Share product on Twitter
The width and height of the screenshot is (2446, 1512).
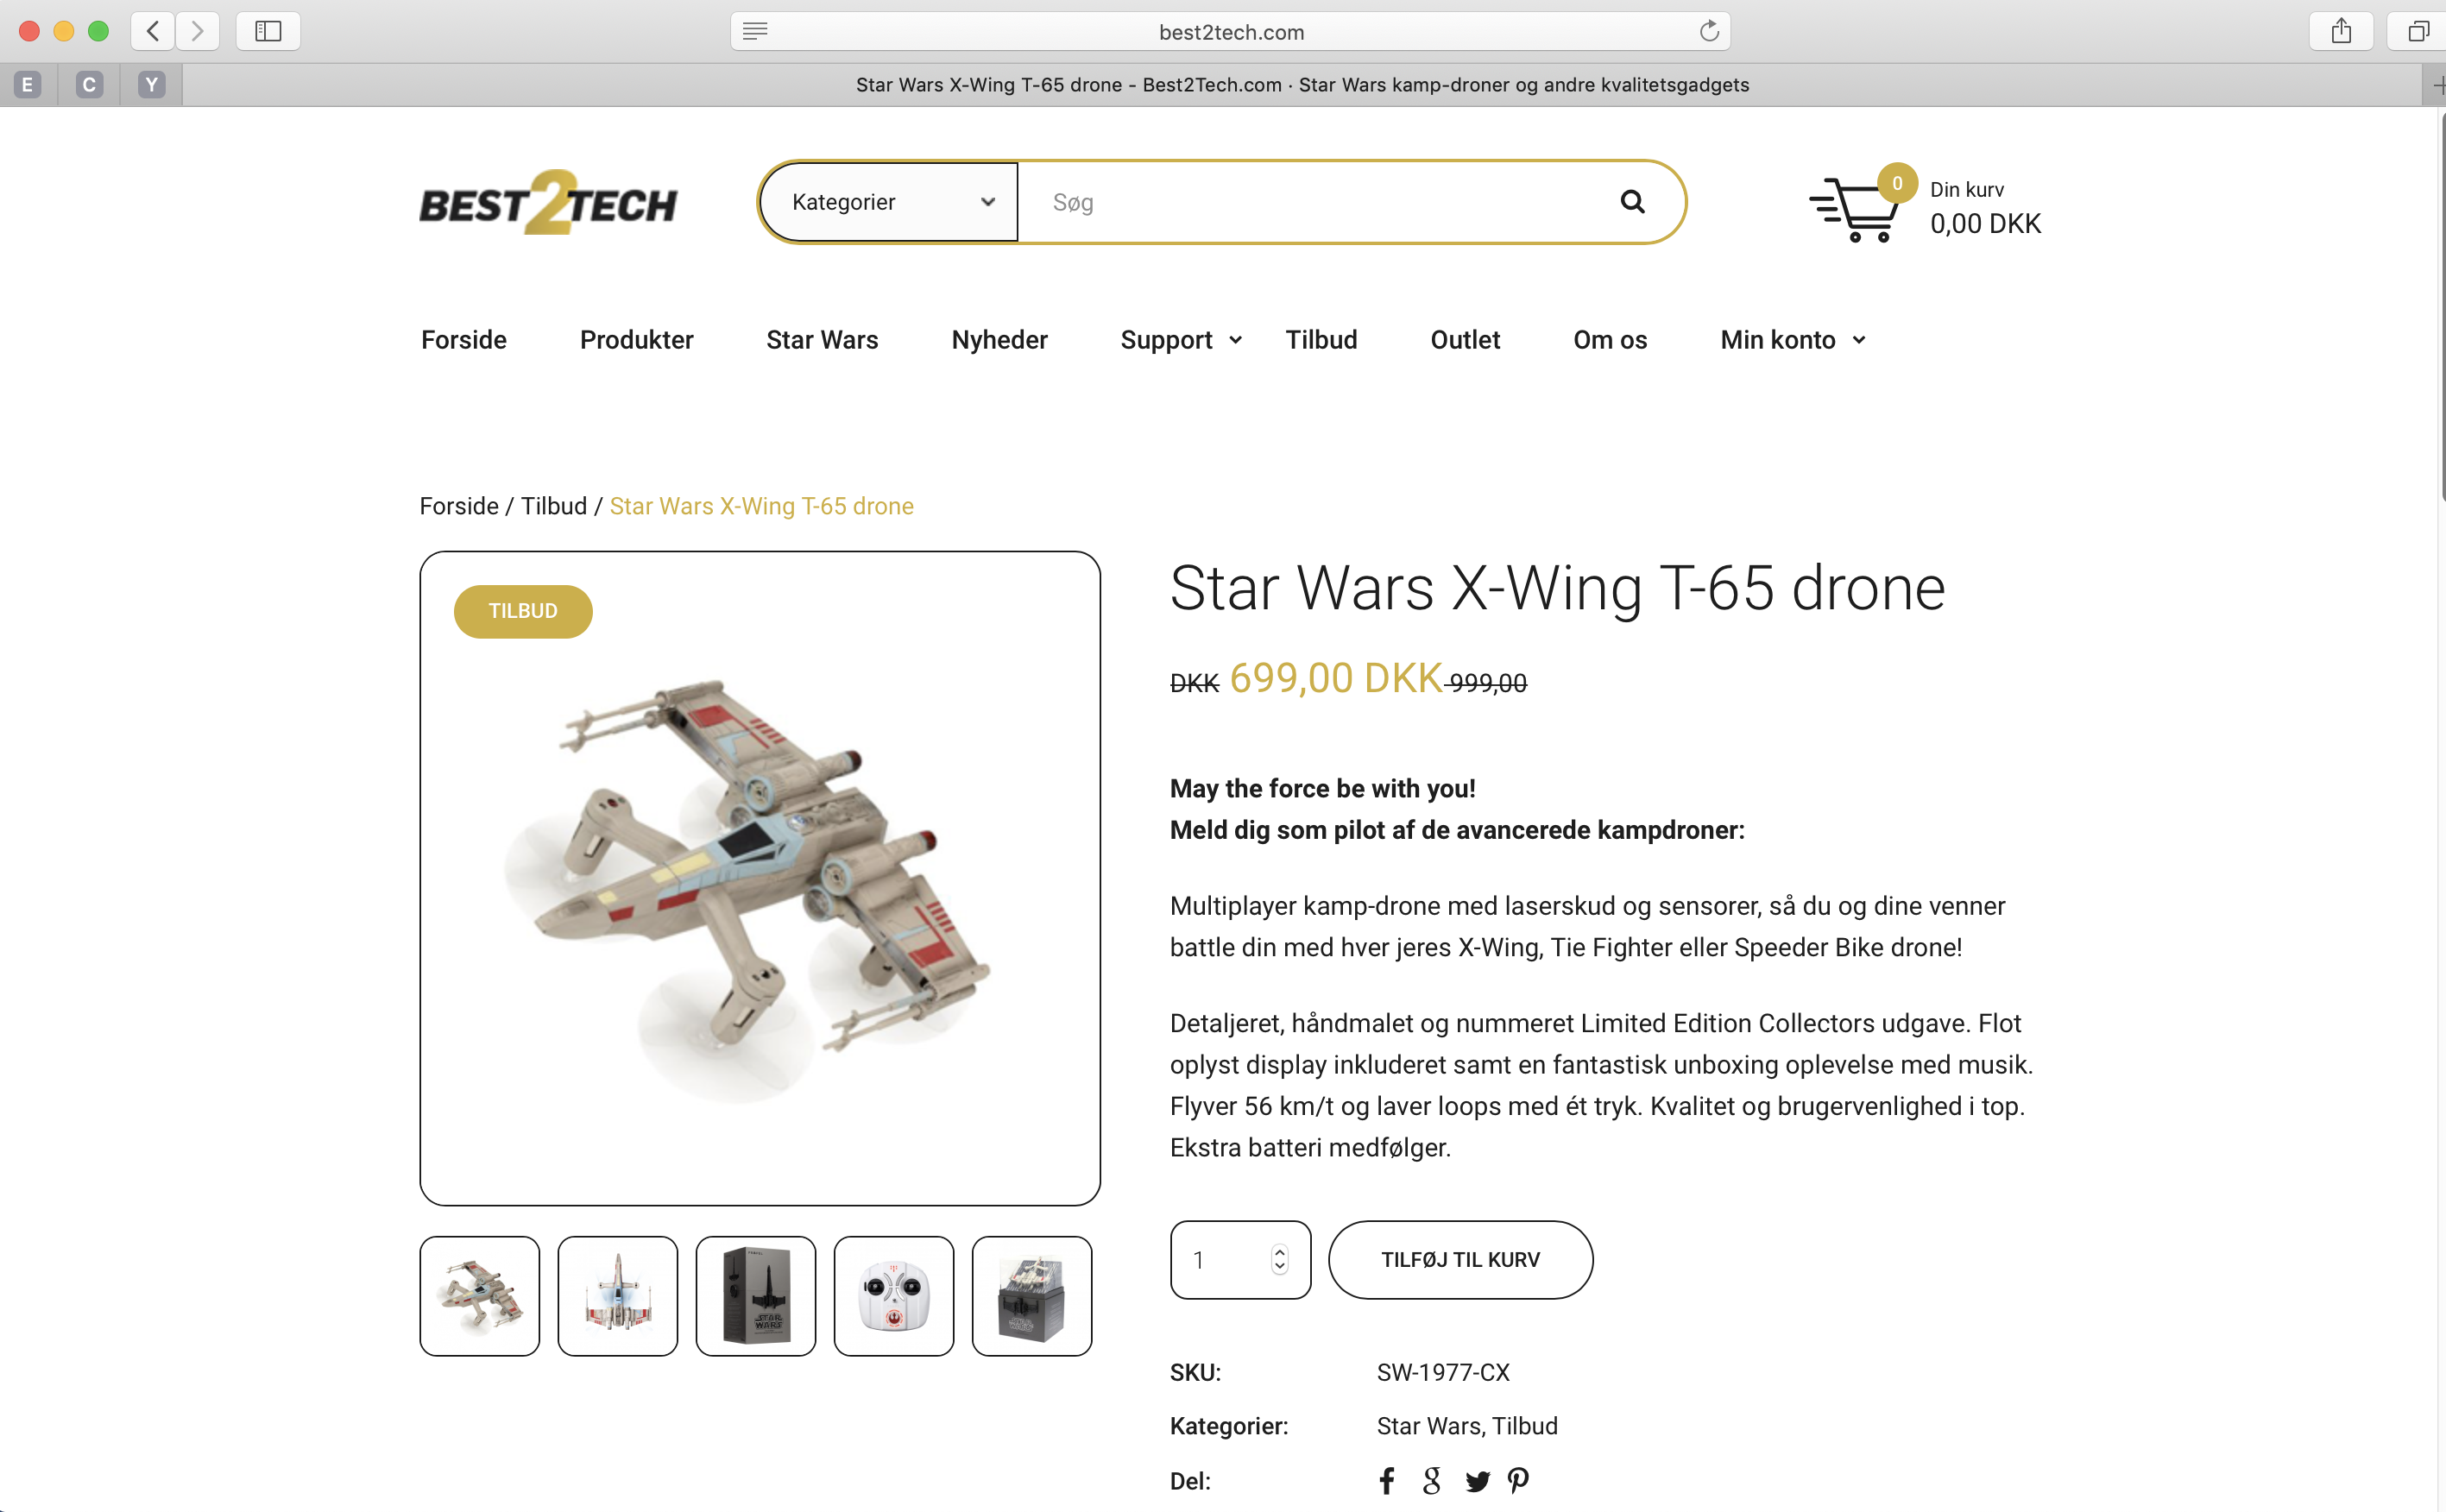pyautogui.click(x=1477, y=1481)
